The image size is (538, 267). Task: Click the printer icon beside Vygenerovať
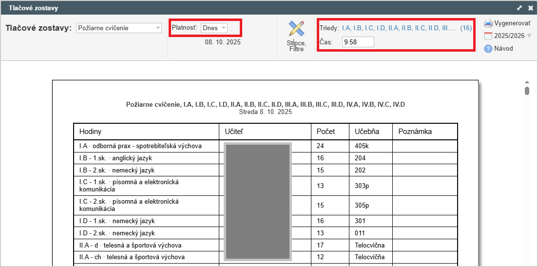pos(488,23)
